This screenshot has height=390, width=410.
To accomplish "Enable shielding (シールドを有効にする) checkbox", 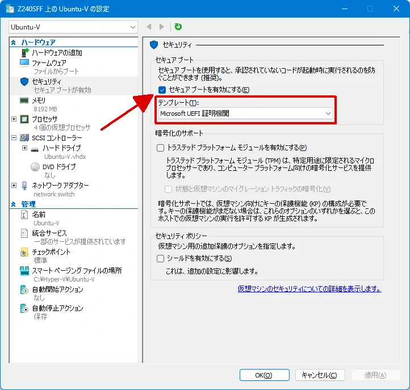I will 160,258.
